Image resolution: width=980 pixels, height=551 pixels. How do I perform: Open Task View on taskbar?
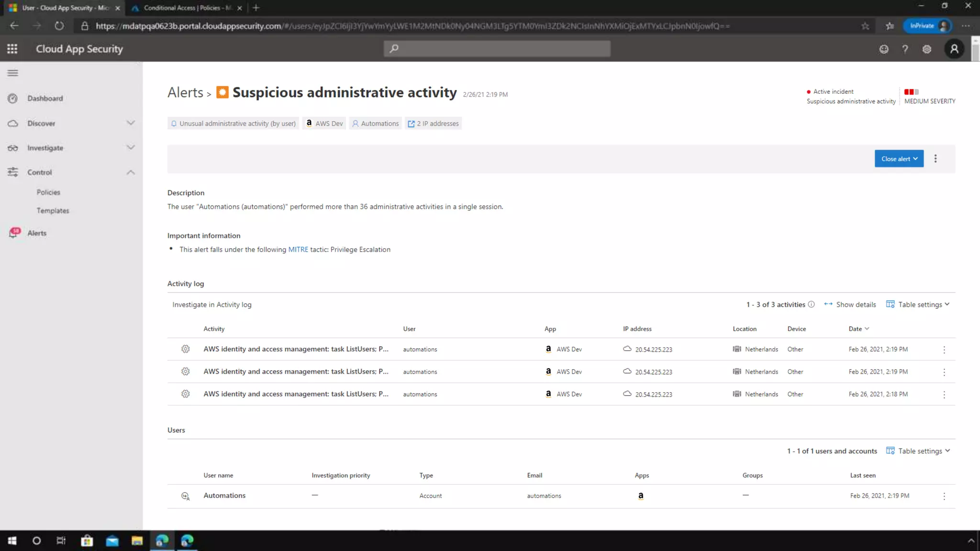[61, 540]
